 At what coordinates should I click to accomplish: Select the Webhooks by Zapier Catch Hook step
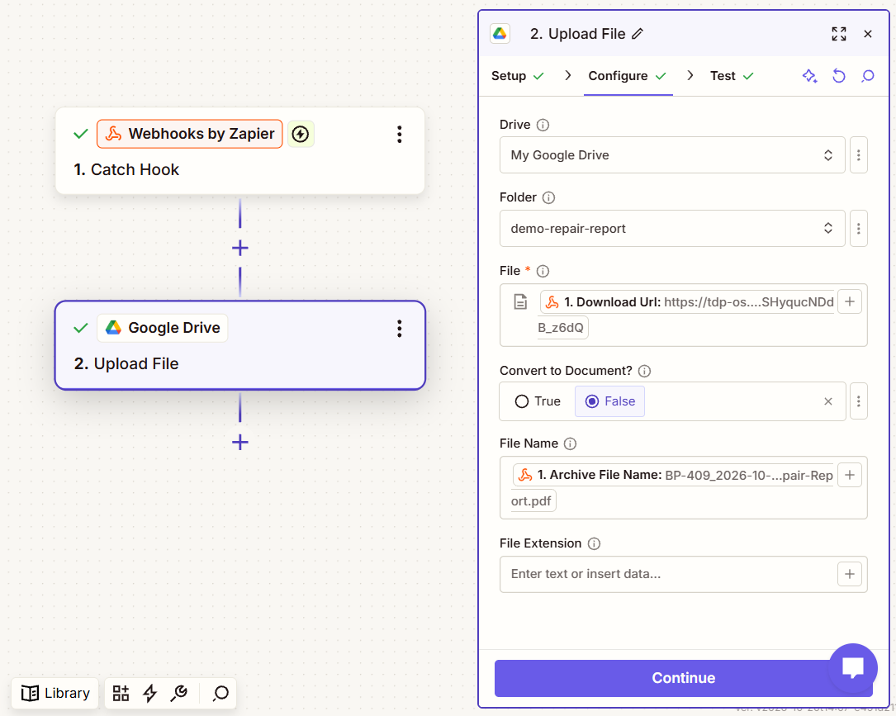[240, 151]
